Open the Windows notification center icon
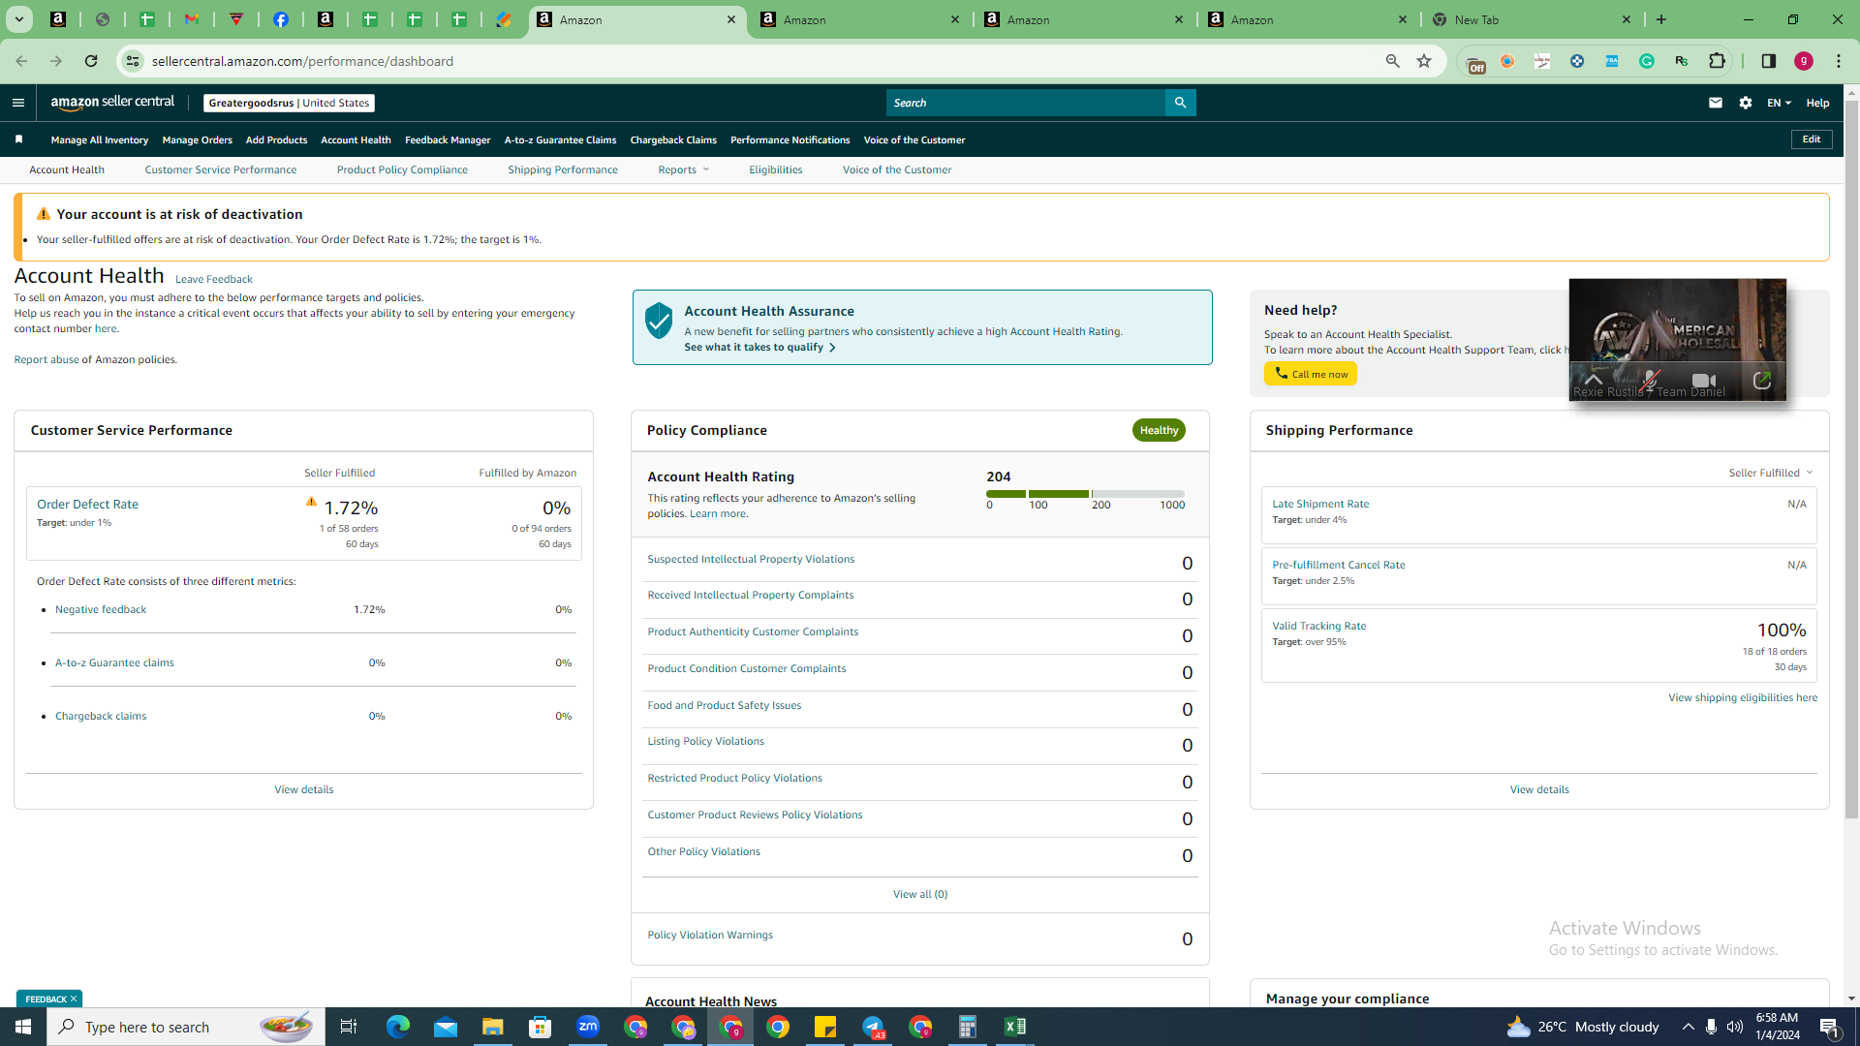1860x1046 pixels. pyautogui.click(x=1830, y=1027)
